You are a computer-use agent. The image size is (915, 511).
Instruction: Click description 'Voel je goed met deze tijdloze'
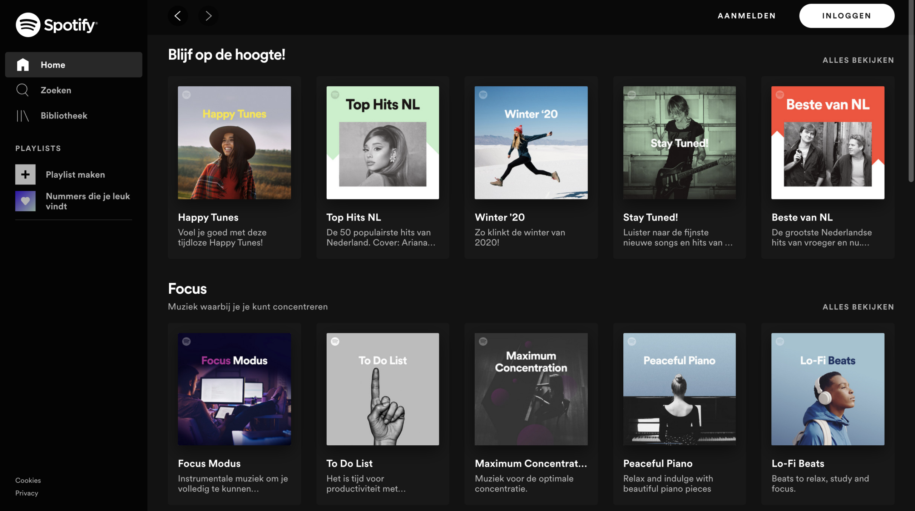(x=222, y=237)
